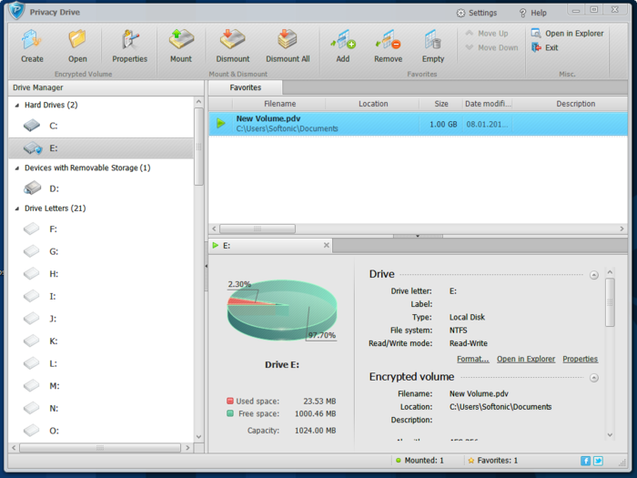Open the Facebook icon in the status bar

pyautogui.click(x=585, y=461)
